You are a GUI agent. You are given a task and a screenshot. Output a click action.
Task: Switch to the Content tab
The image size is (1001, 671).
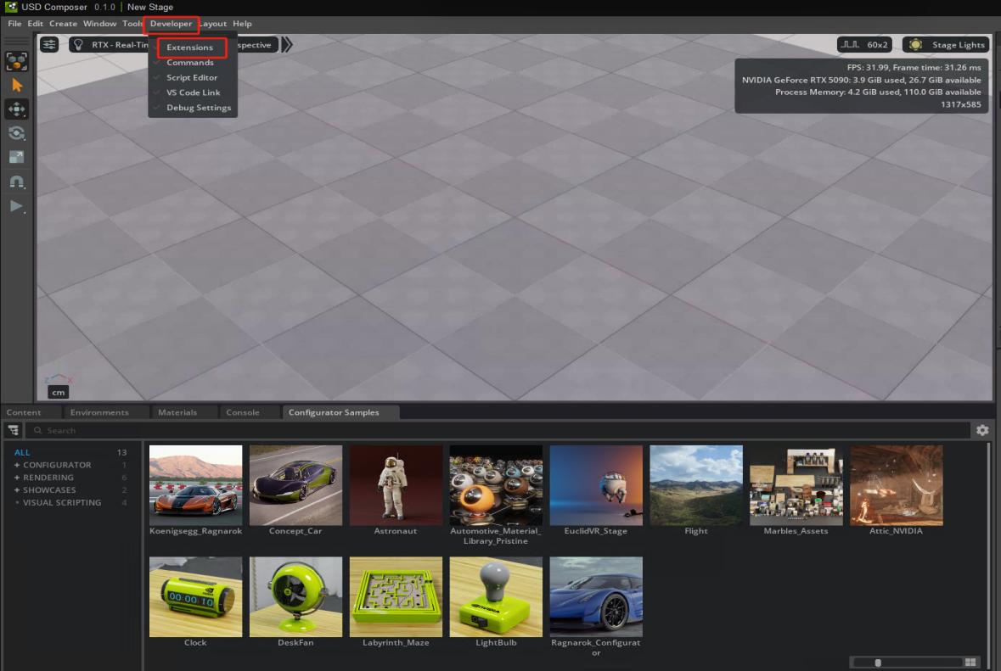(24, 412)
